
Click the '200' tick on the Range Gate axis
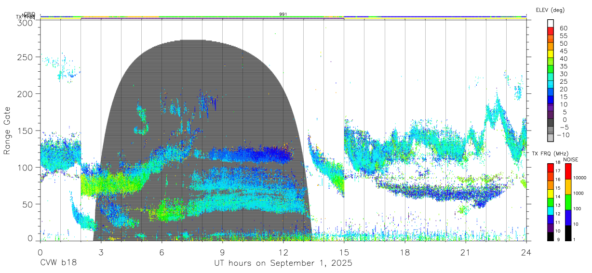pos(24,93)
